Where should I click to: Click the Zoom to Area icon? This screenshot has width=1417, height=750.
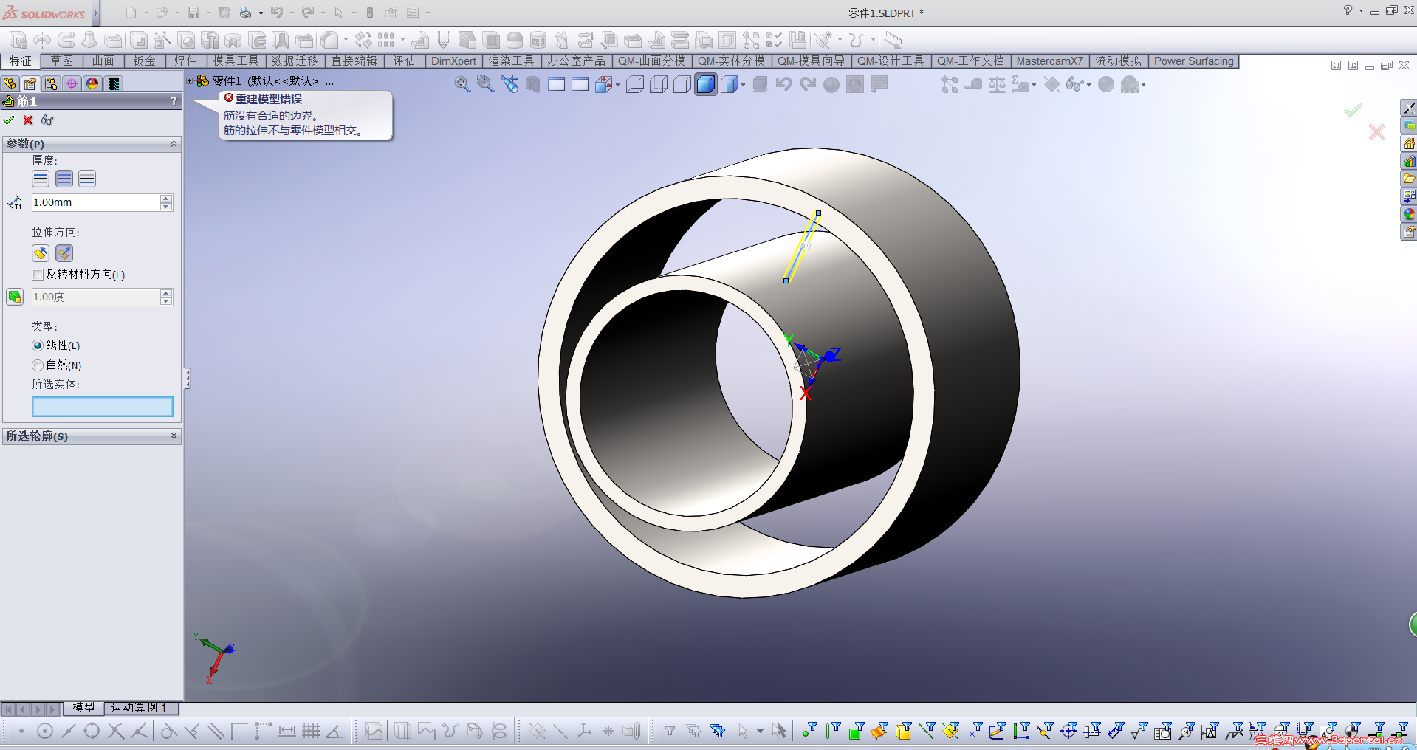[485, 84]
